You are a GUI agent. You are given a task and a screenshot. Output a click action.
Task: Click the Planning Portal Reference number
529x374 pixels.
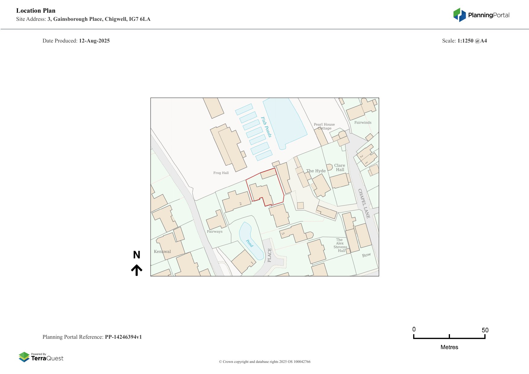(123, 337)
